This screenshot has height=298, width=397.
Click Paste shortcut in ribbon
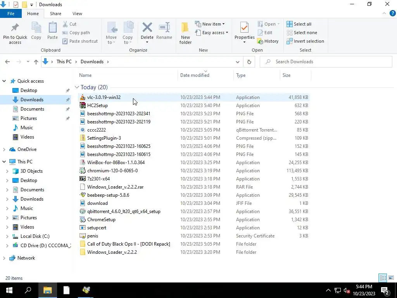[x=80, y=41]
